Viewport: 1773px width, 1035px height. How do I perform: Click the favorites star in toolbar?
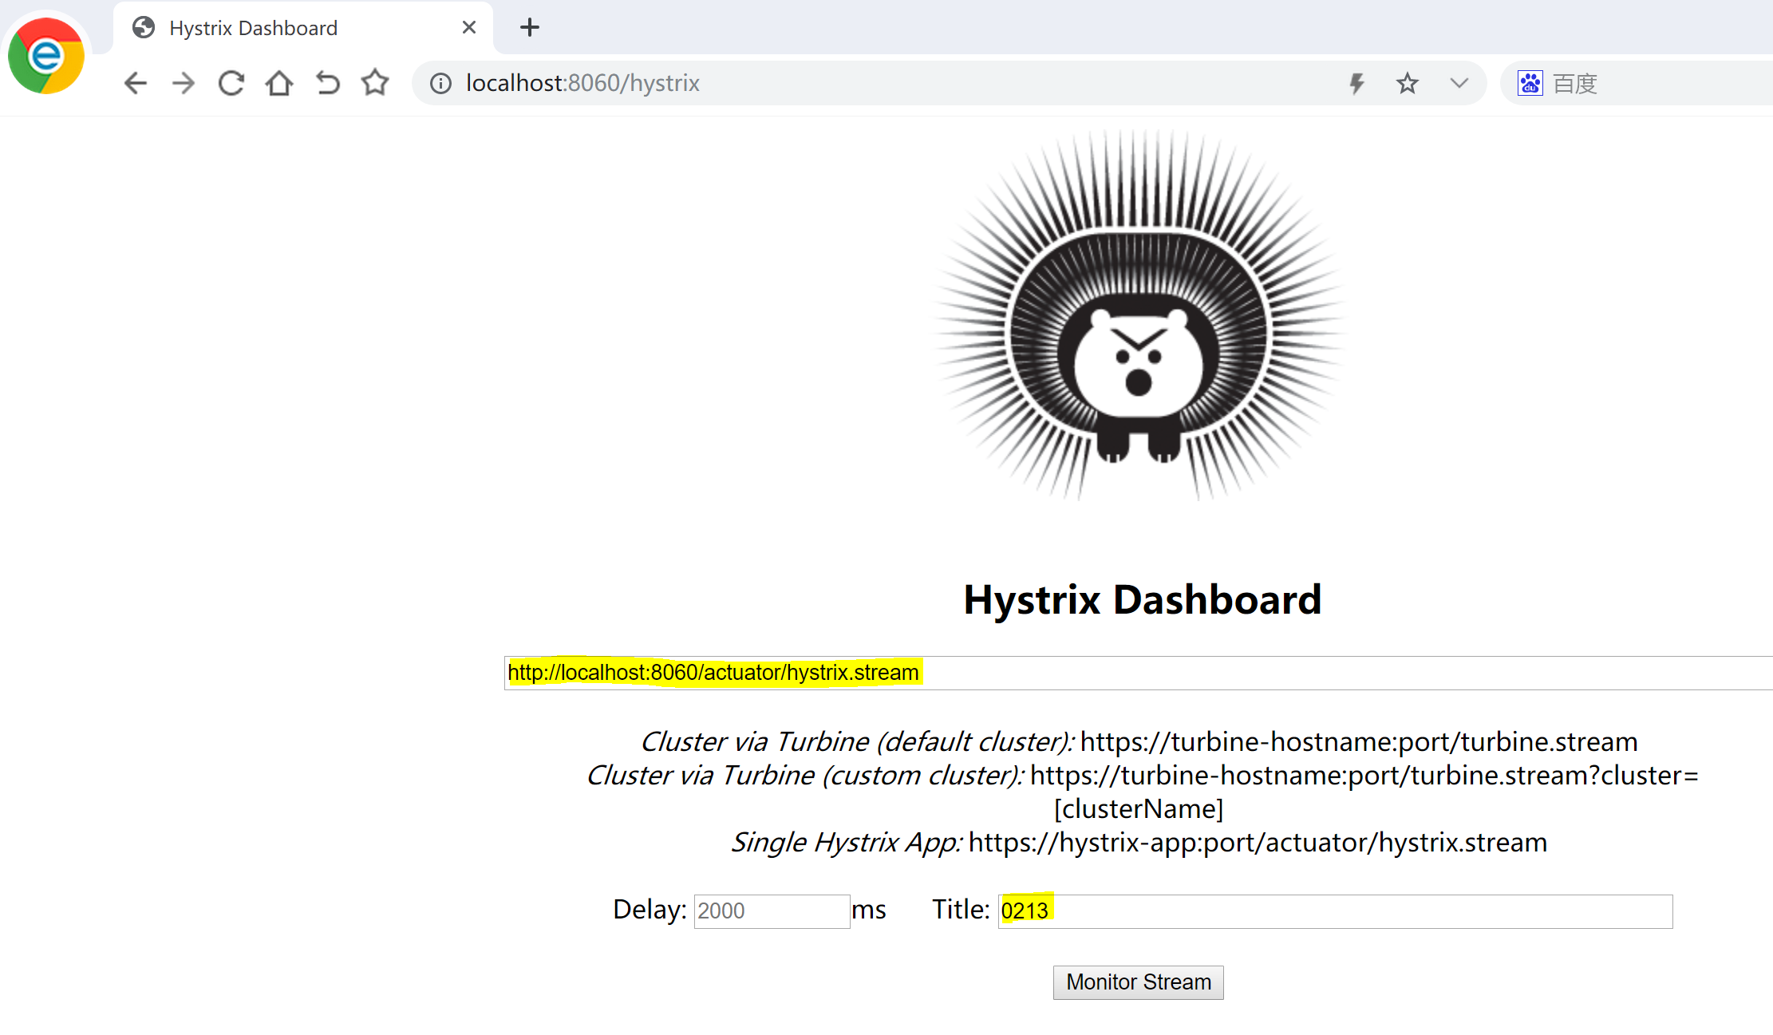coord(375,82)
